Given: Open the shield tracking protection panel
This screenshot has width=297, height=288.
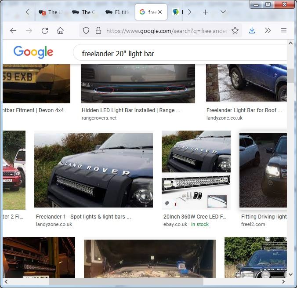Looking at the screenshot, I should click(x=86, y=30).
